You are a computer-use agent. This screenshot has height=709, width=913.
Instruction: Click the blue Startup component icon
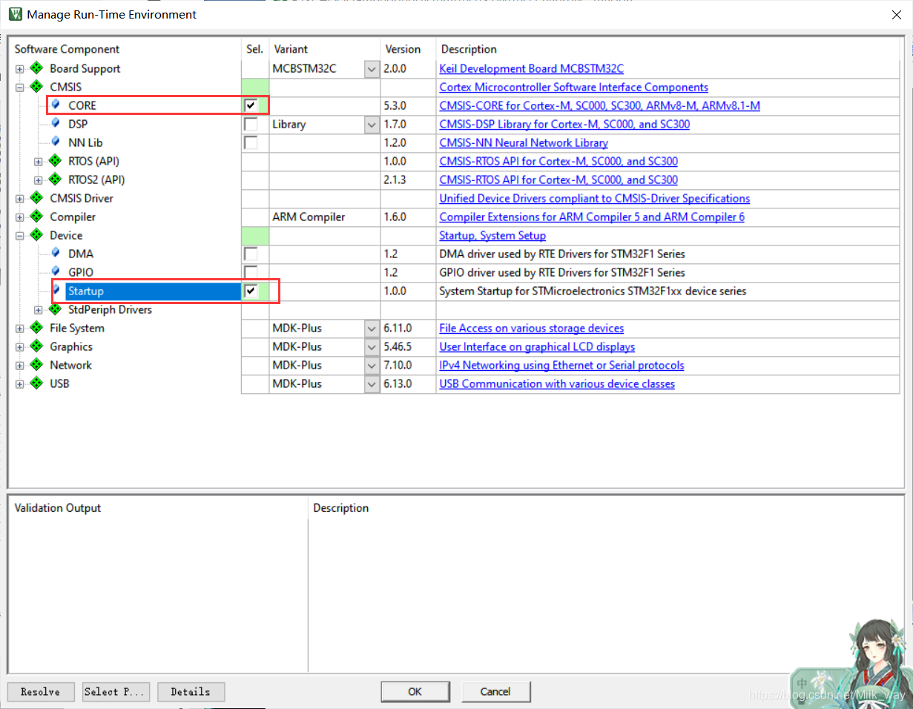(56, 291)
